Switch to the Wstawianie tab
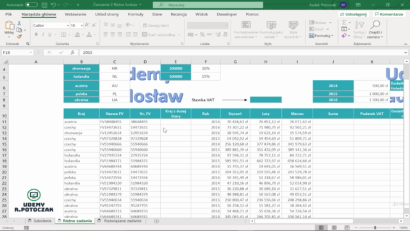The image size is (410, 231). click(76, 14)
